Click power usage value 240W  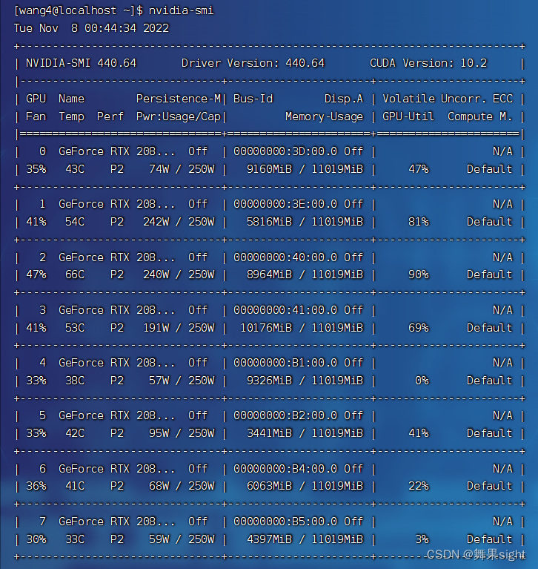click(x=156, y=274)
